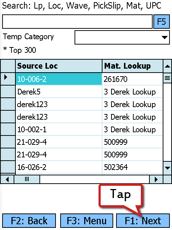Click the horizontal scrollbar left arrow
Screen dimensions: 172x230
pyautogui.click(x=7, y=179)
